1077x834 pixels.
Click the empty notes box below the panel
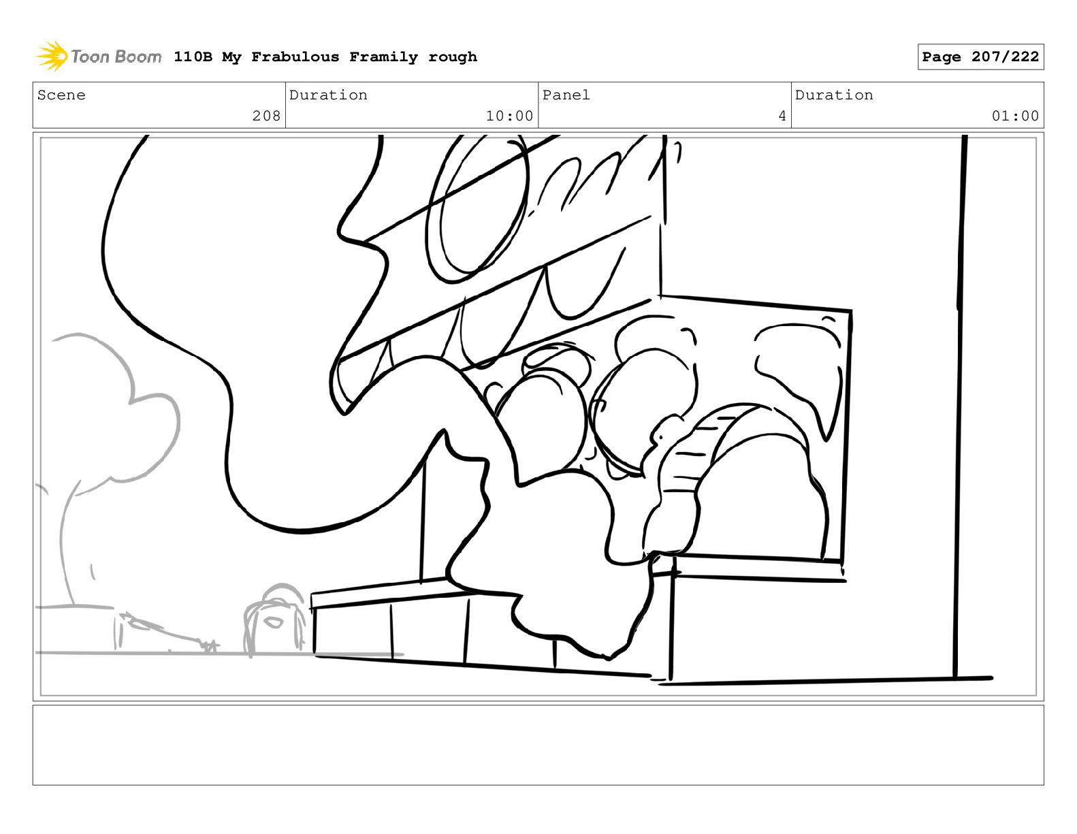click(x=538, y=745)
